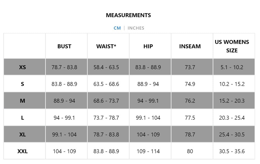Click the WAIST* column header
The width and height of the screenshot is (260, 164).
coord(106,46)
